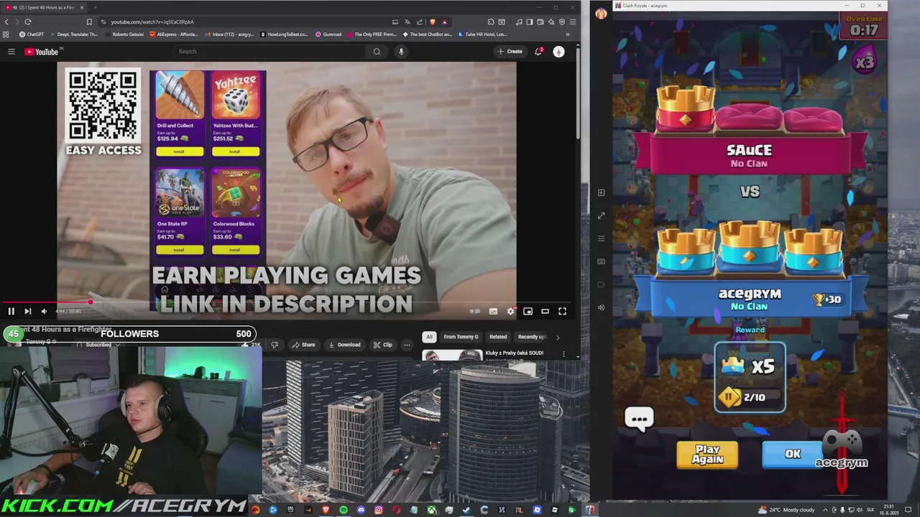Close the 'I Spent 48 Hours' tab
920x517 pixels.
point(81,7)
